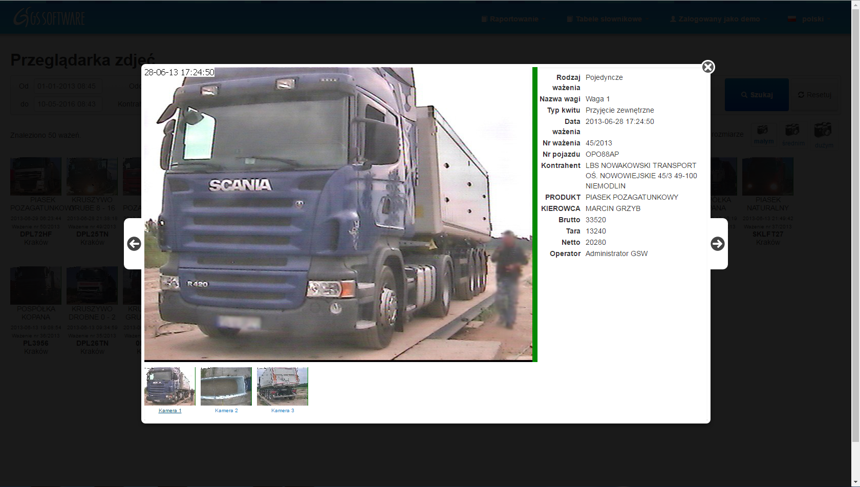Screen dimensions: 860x487
Task: Switch to the Kamera 2 thumbnail
Action: (226, 386)
